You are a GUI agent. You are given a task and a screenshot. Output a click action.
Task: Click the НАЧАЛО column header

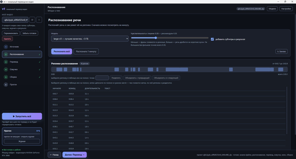57,88
